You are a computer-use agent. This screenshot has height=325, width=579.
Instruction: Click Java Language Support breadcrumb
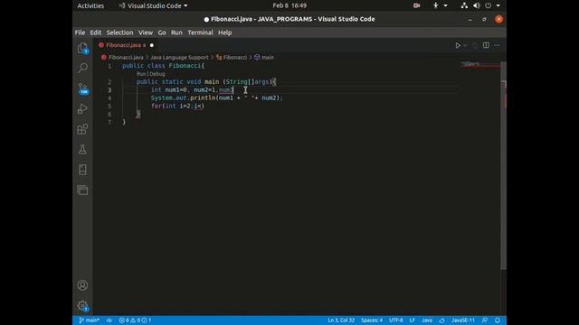coord(179,58)
